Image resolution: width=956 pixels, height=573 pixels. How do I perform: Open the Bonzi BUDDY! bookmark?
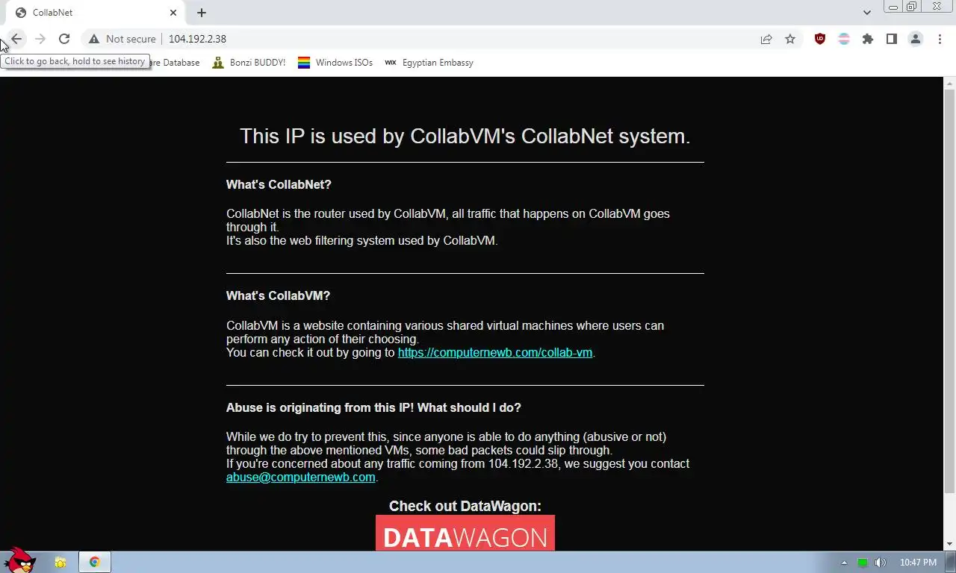(249, 63)
